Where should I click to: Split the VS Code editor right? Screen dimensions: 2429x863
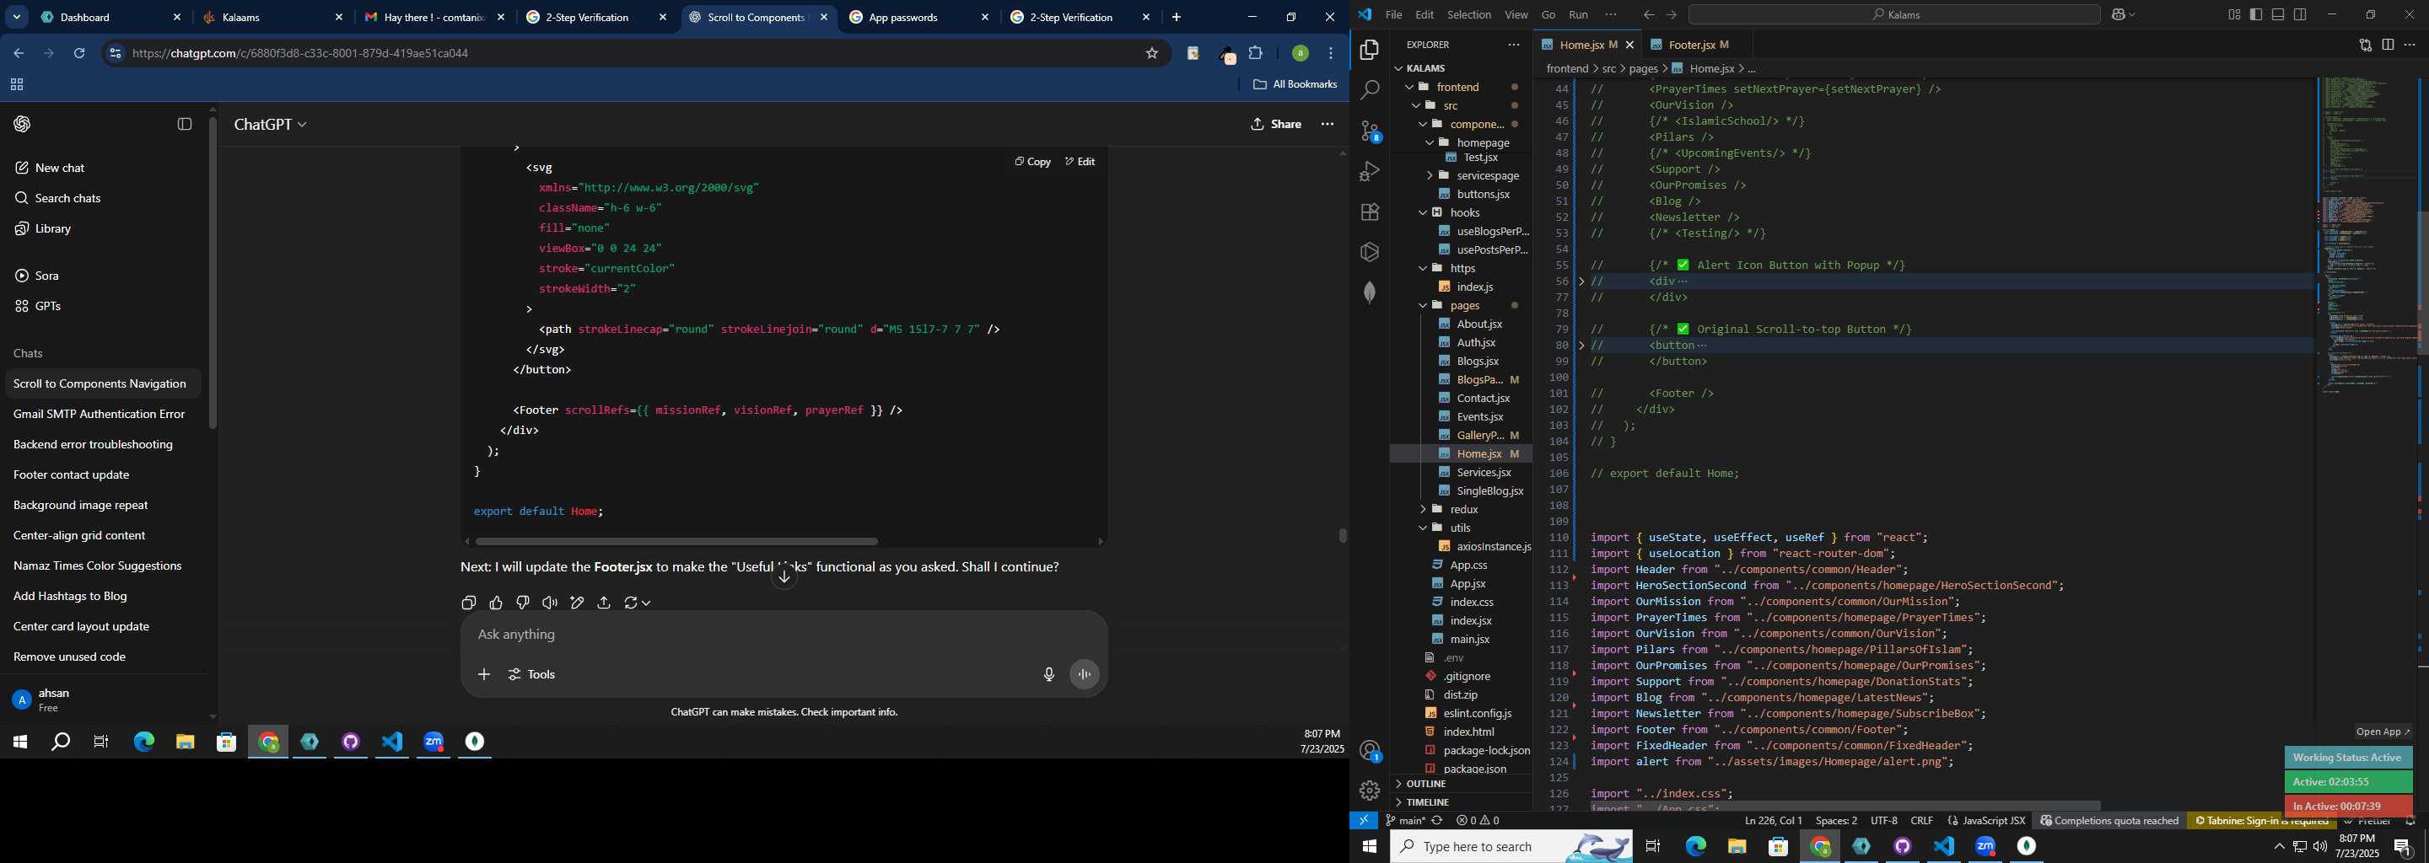point(2388,46)
